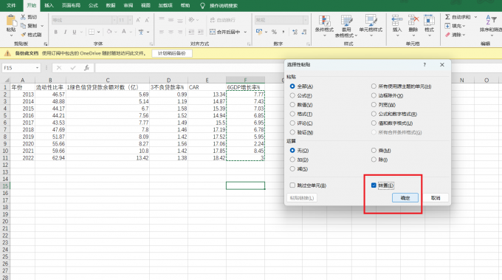This screenshot has width=502, height=280.
Task: Click the Insert cells icon
Action: (397, 20)
